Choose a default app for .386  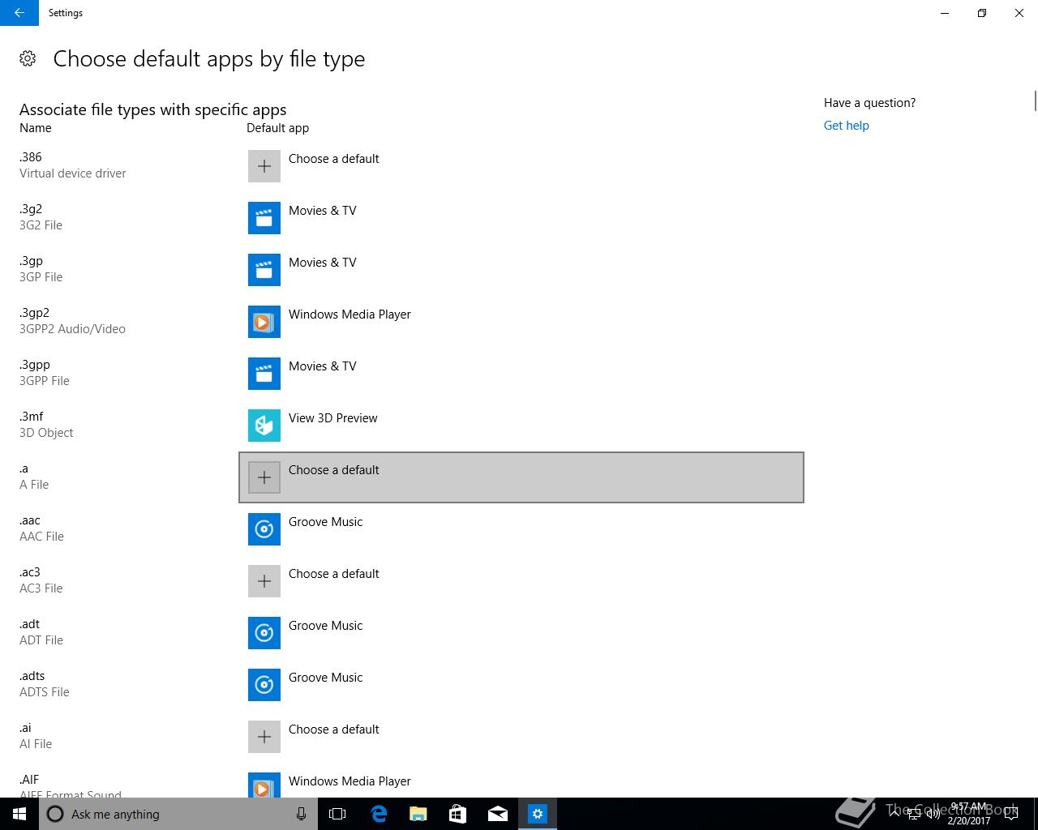tap(521, 166)
